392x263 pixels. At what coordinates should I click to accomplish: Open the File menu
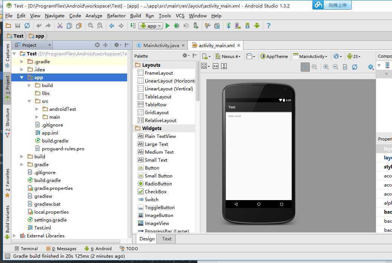coord(9,16)
